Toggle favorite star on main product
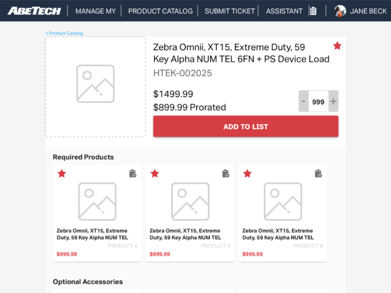Screen dimensions: 391x293 (337, 46)
